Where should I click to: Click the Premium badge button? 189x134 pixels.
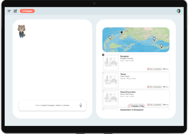(27, 11)
